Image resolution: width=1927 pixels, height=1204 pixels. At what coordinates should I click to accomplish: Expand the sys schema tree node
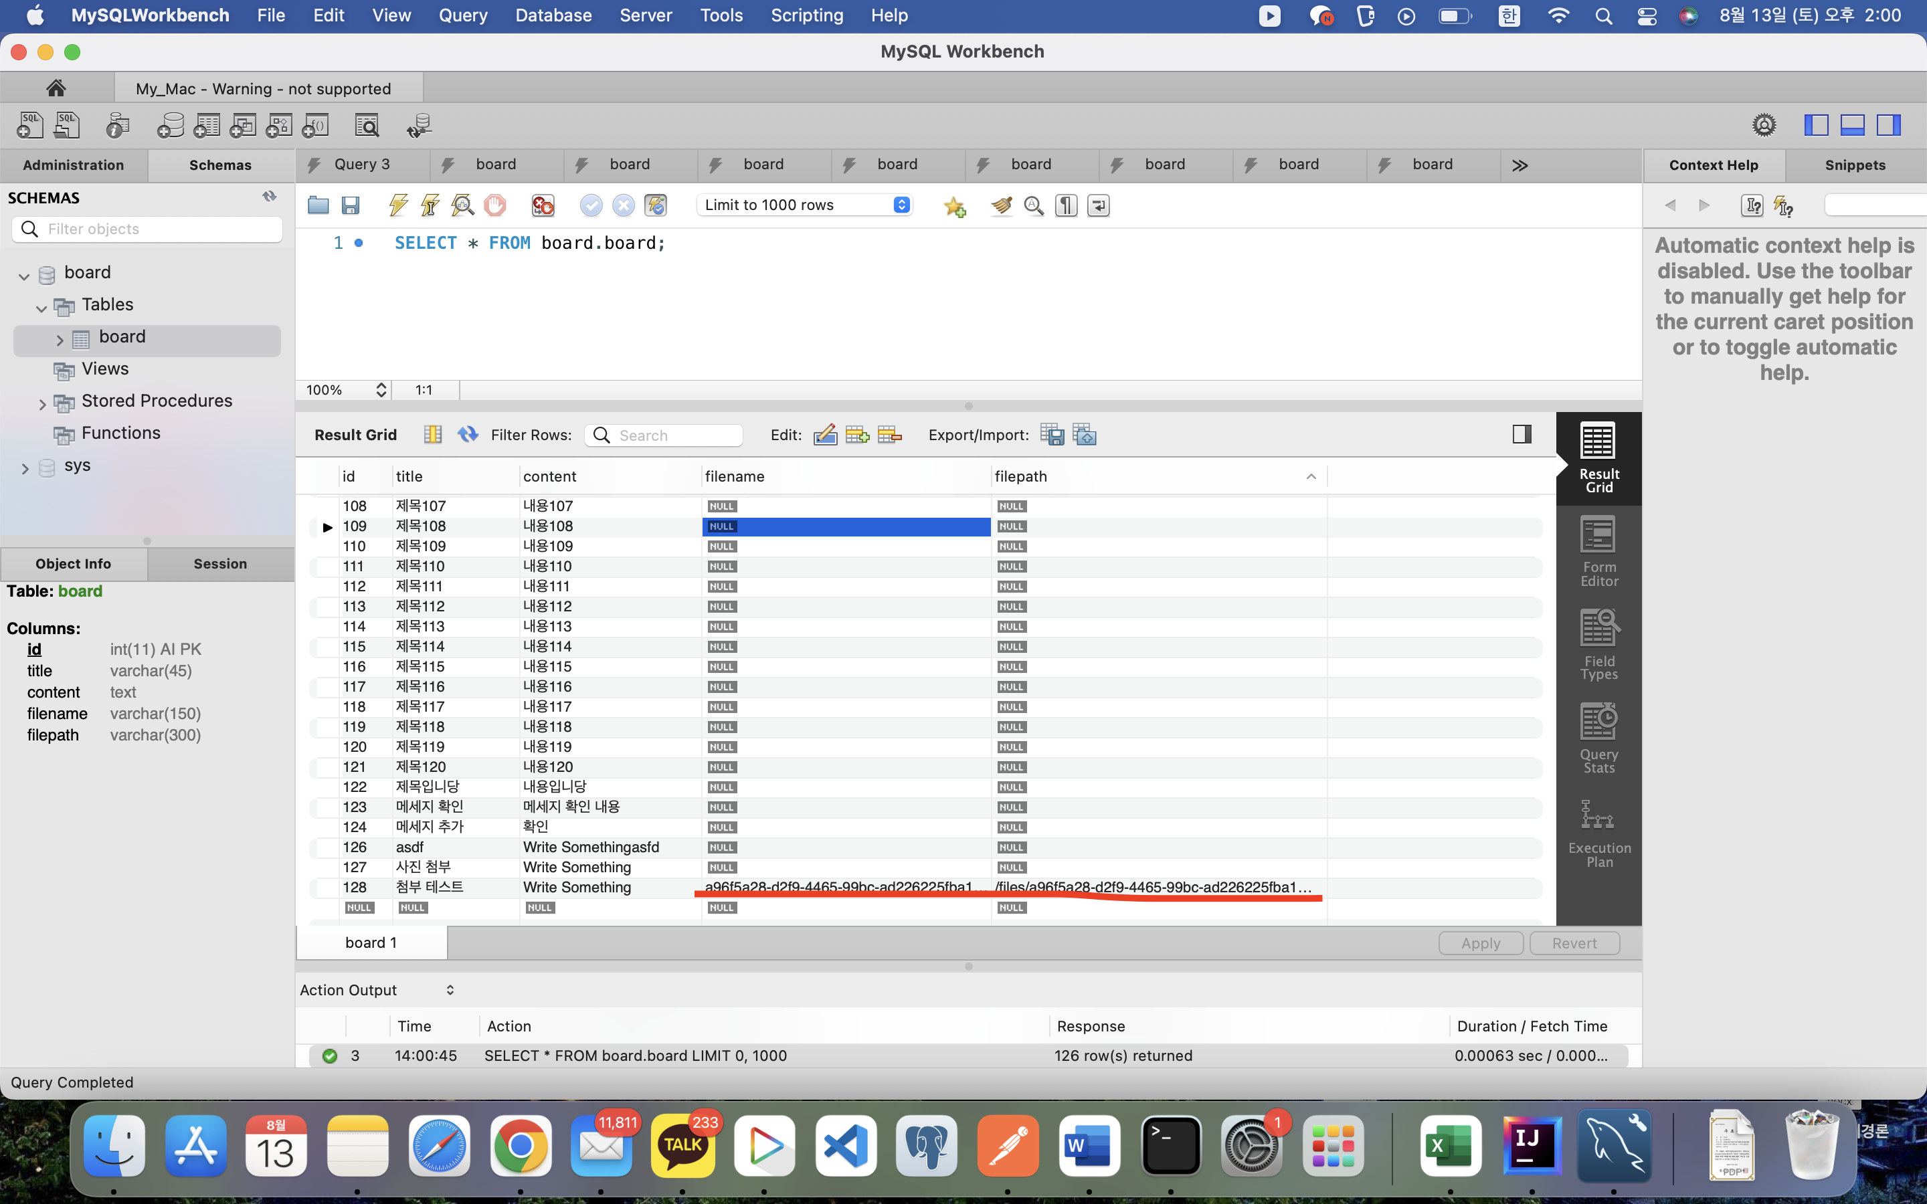[25, 468]
